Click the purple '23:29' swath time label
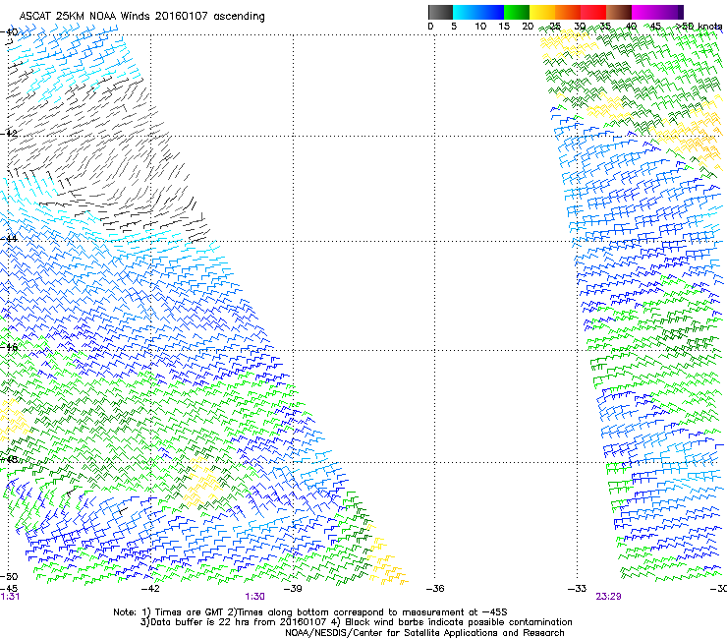 click(608, 597)
